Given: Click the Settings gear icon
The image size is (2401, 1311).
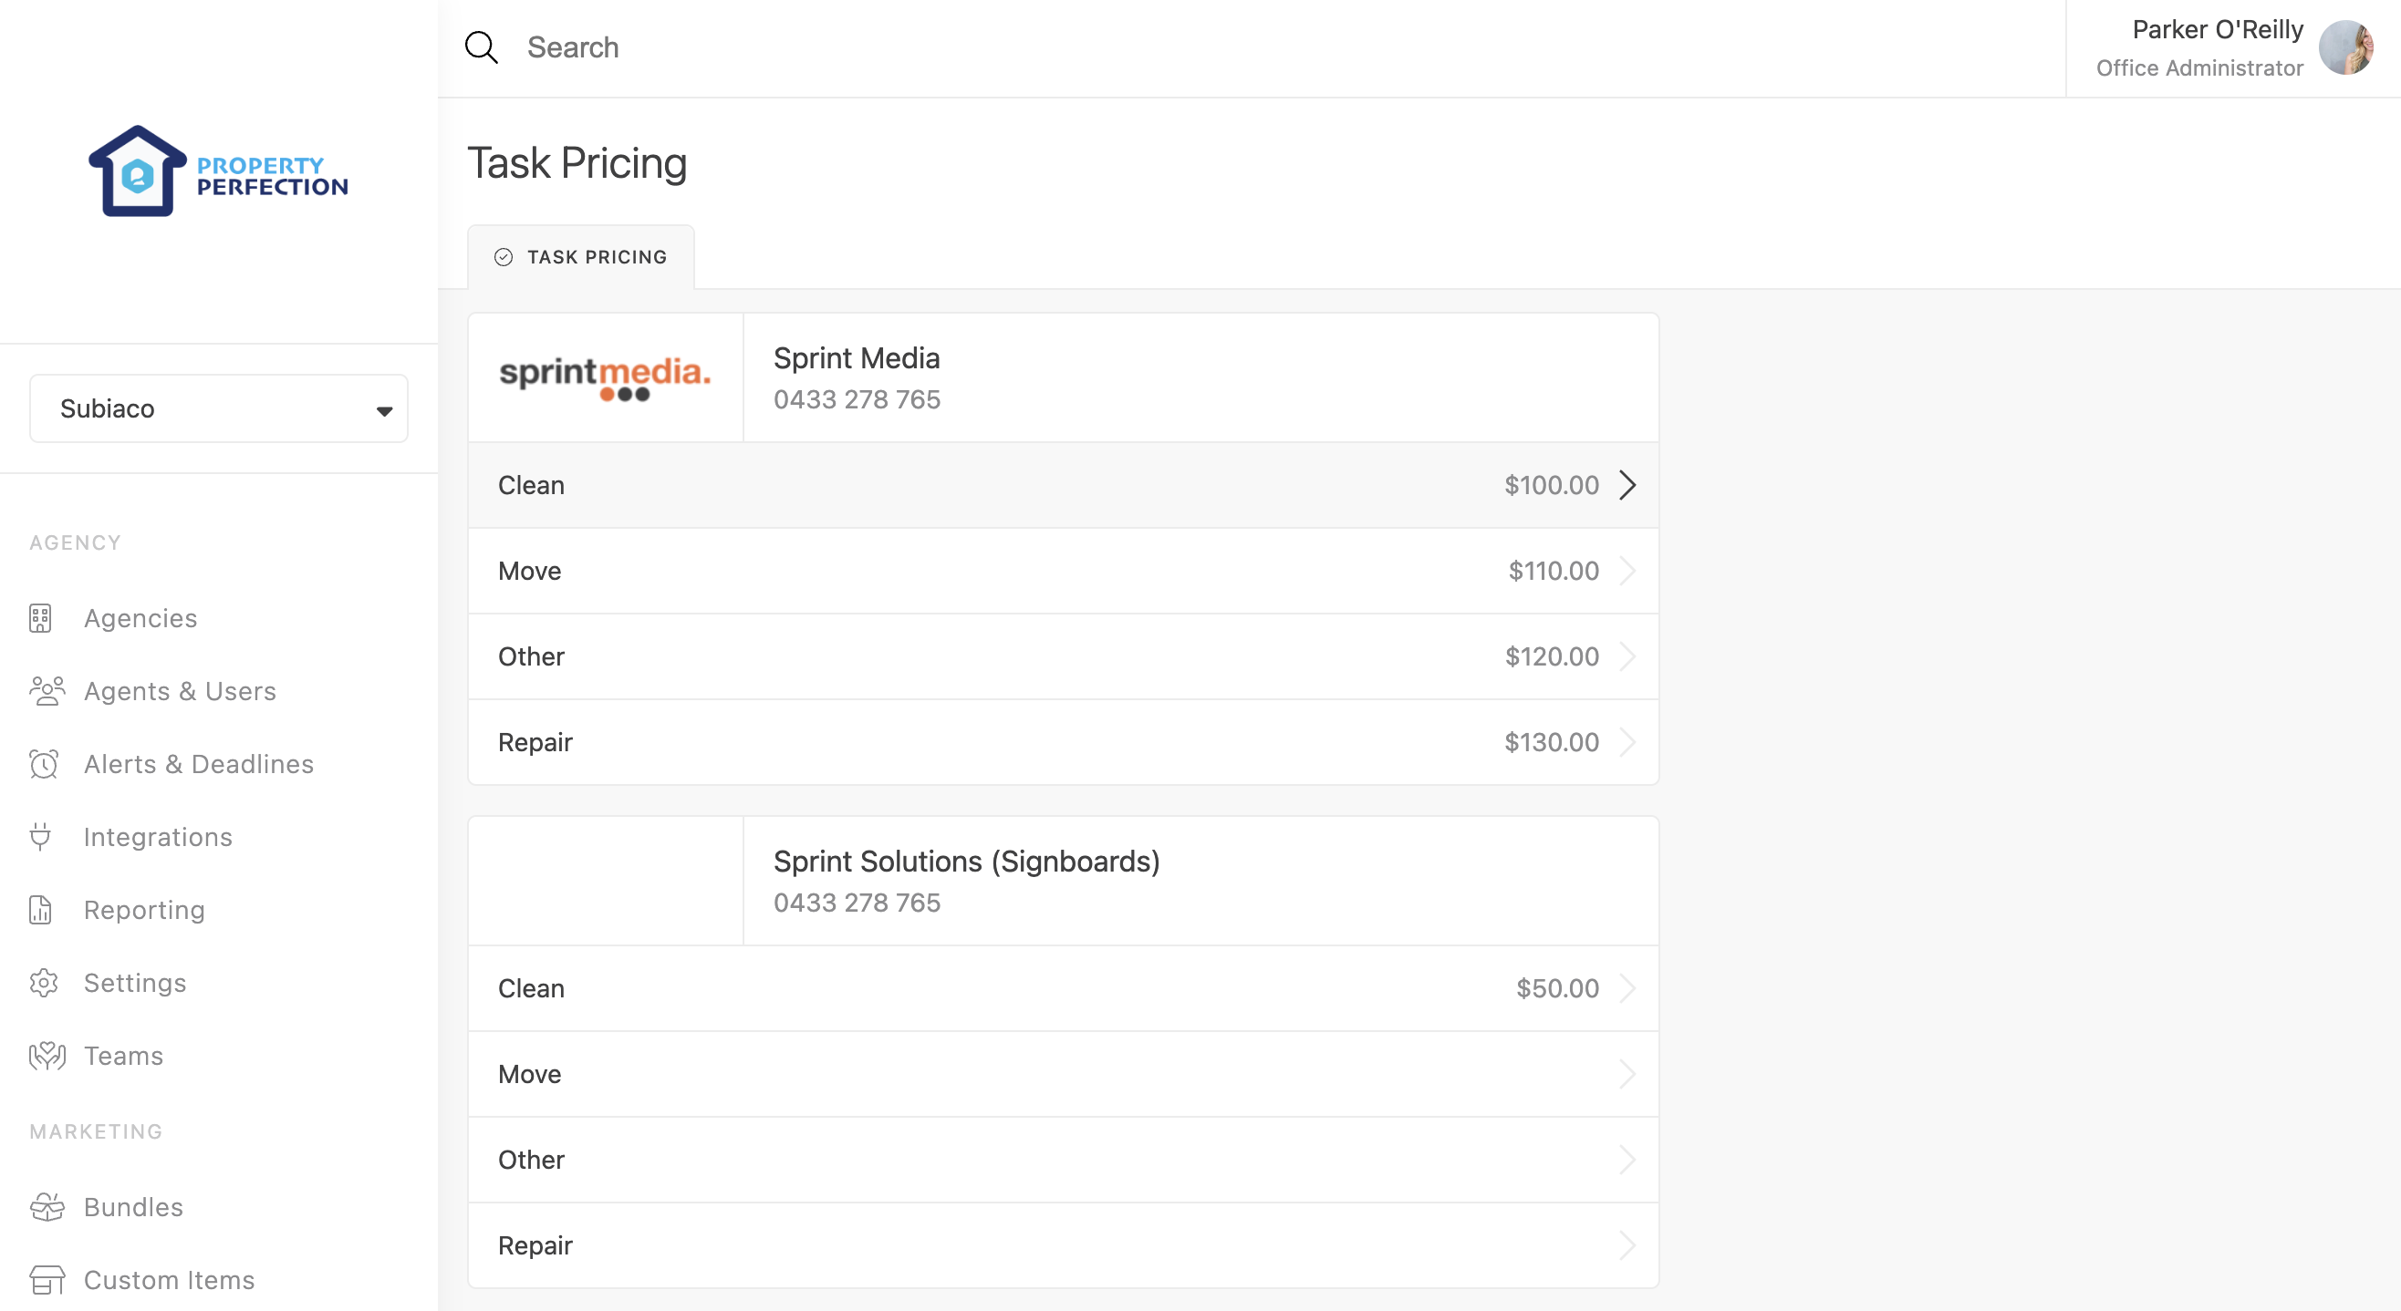Looking at the screenshot, I should click(x=43, y=983).
